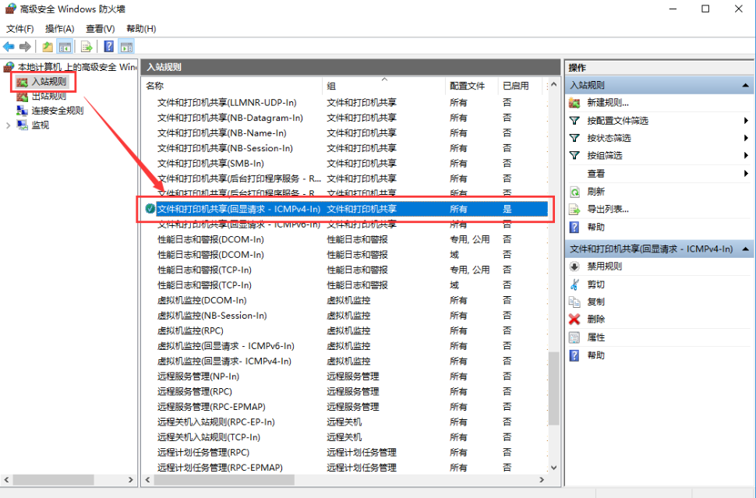This screenshot has width=756, height=498.
Task: Select rule 远程关机入站规则(TCP-In)
Action: point(209,437)
